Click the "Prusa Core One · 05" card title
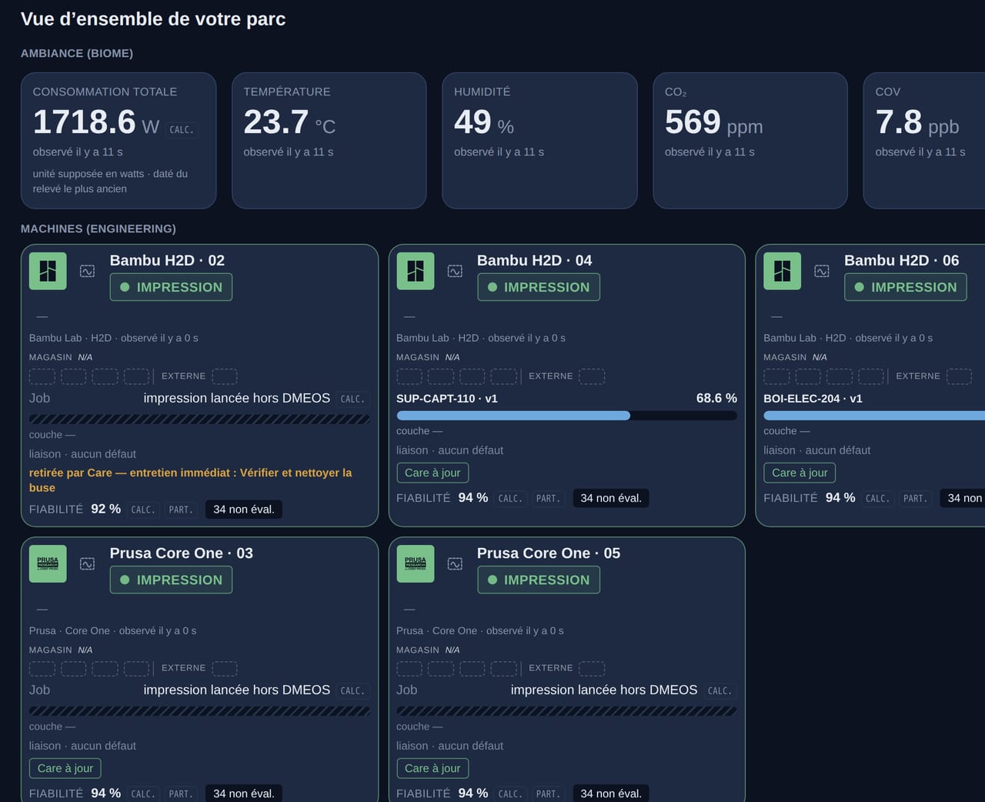Viewport: 985px width, 802px height. 549,553
